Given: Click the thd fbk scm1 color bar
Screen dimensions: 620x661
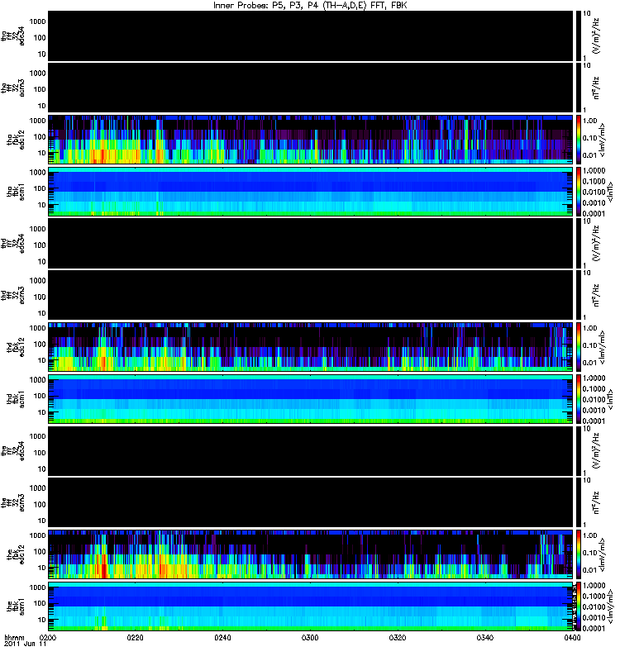Looking at the screenshot, I should tap(579, 399).
